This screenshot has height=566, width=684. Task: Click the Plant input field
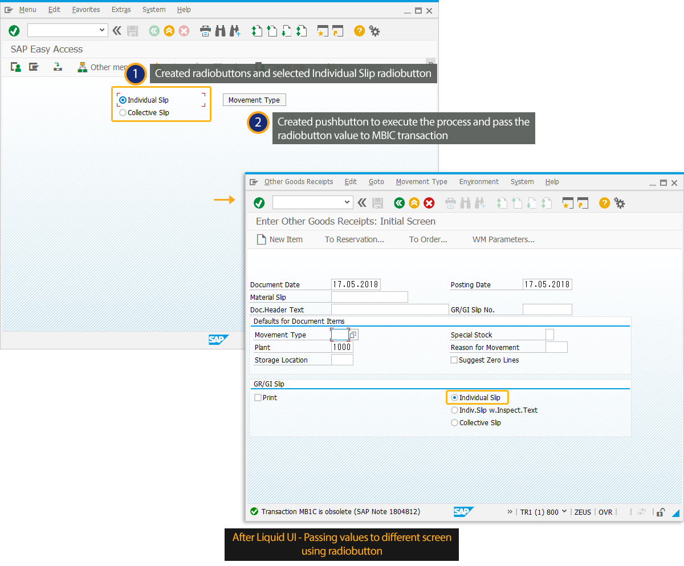click(342, 347)
